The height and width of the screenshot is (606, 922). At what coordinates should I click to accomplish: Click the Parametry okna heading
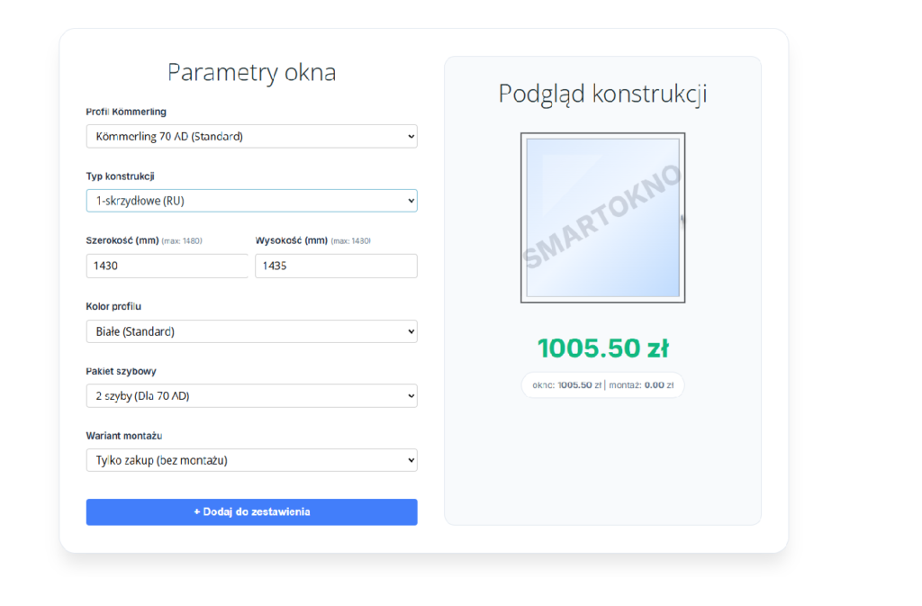click(x=251, y=72)
